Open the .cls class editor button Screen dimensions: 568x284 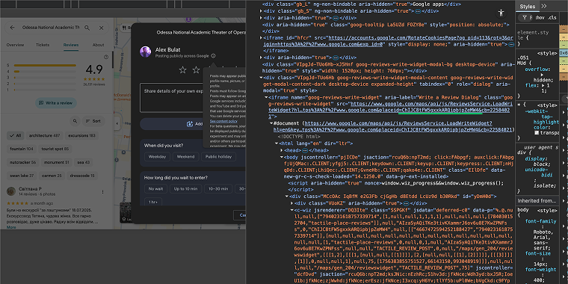point(552,18)
